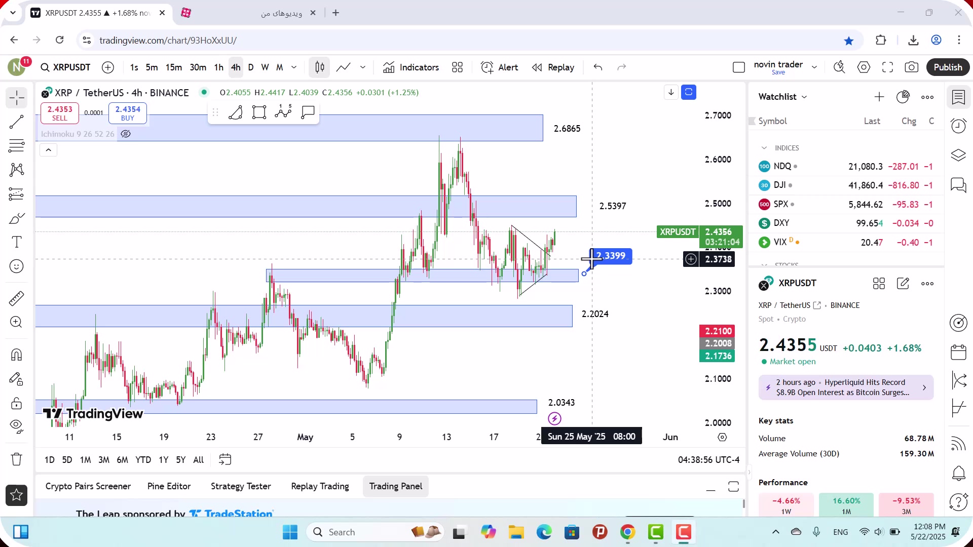Screen dimensions: 973x547
Task: Open symbol search for XRPUSDT
Action: tap(66, 67)
